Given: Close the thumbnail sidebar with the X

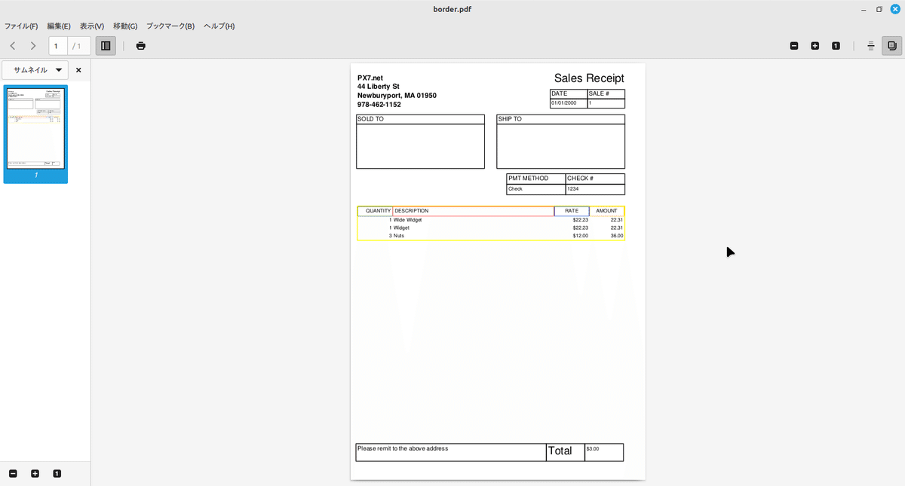Looking at the screenshot, I should 78,69.
